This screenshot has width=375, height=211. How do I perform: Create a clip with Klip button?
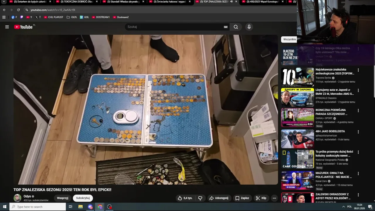(261, 198)
